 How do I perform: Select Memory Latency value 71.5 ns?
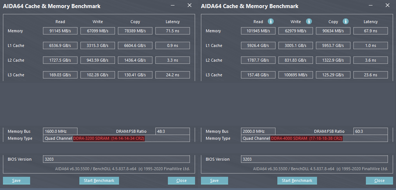tap(173, 31)
